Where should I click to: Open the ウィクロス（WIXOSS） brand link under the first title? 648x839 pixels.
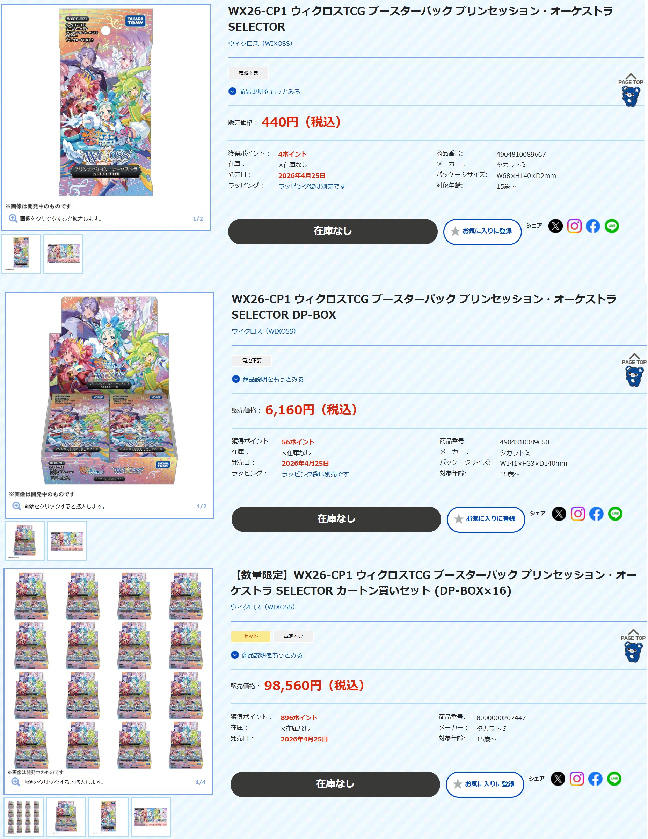[x=260, y=43]
